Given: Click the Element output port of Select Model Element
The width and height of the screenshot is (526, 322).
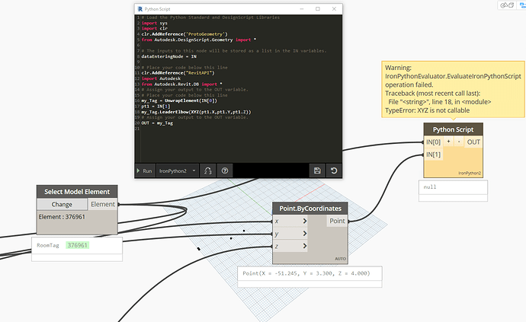Looking at the screenshot, I should point(103,204).
